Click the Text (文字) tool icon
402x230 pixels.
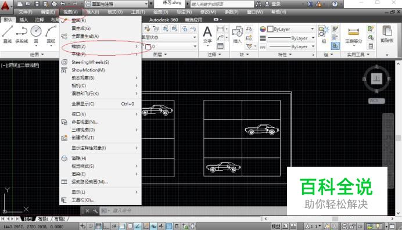point(207,32)
